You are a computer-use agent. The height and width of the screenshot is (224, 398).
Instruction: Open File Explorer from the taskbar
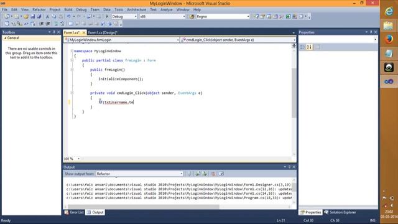pos(389,26)
